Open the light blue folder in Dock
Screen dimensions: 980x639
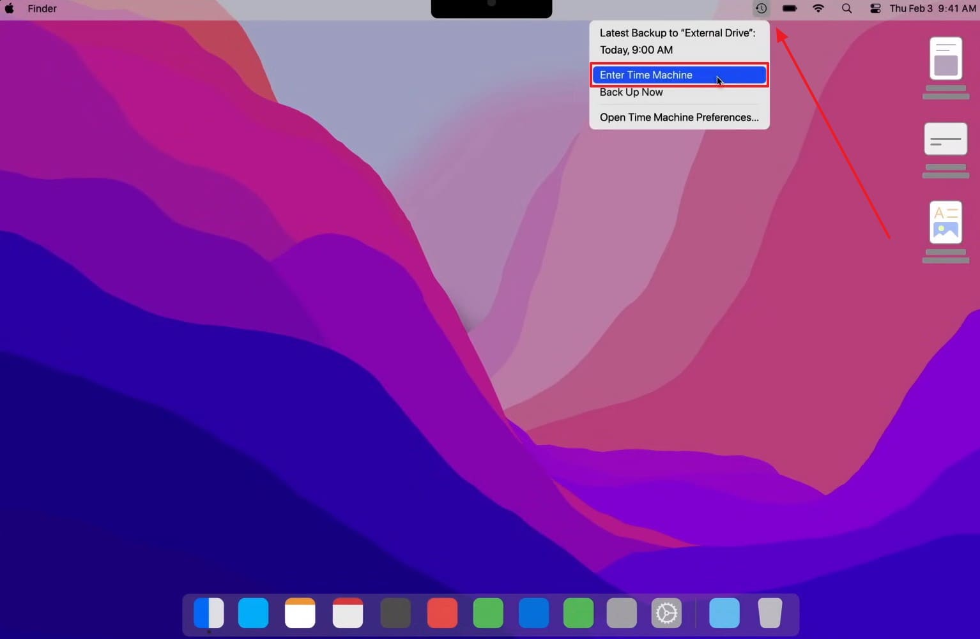click(724, 613)
